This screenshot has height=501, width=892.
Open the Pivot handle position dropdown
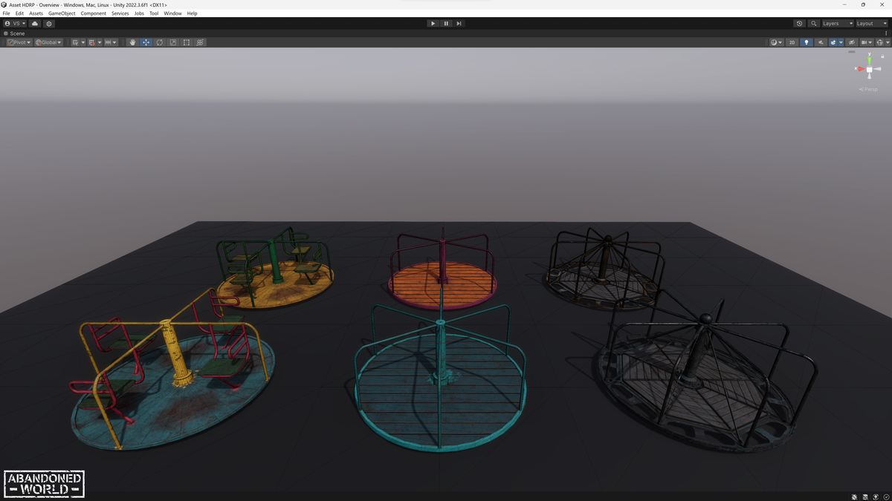coord(19,42)
